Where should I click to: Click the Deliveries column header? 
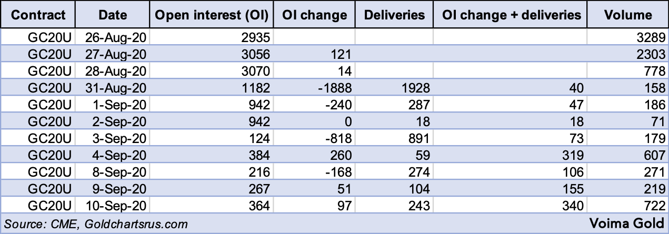coord(394,15)
